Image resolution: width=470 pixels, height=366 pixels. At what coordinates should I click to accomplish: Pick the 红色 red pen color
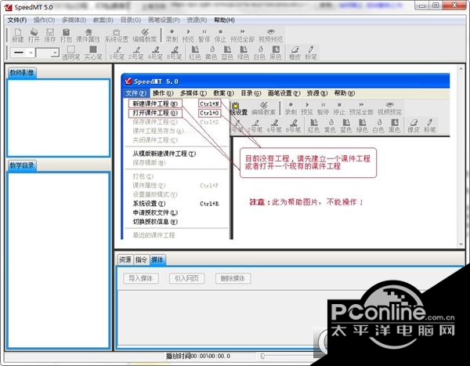(195, 53)
